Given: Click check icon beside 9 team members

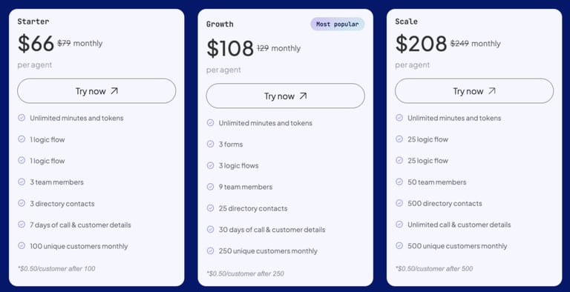Looking at the screenshot, I should click(211, 187).
